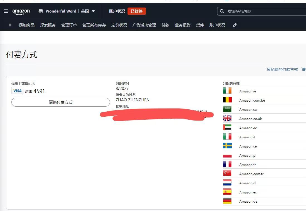Select the Amazon.nl marketplace text
Screen dimensions: 306x211
[248, 183]
